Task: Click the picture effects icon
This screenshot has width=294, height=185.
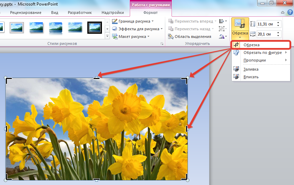Action: click(114, 29)
